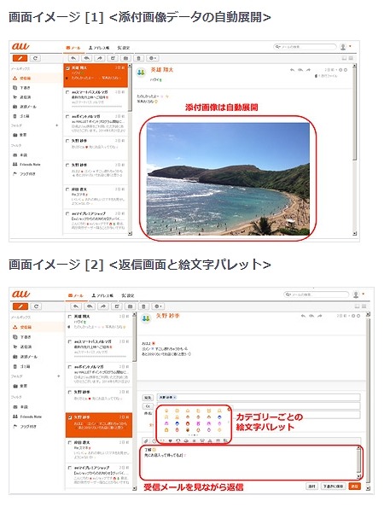Image resolution: width=390 pixels, height=507 pixels.
Task: Click the mail search field in image [1]
Action: pos(305,47)
